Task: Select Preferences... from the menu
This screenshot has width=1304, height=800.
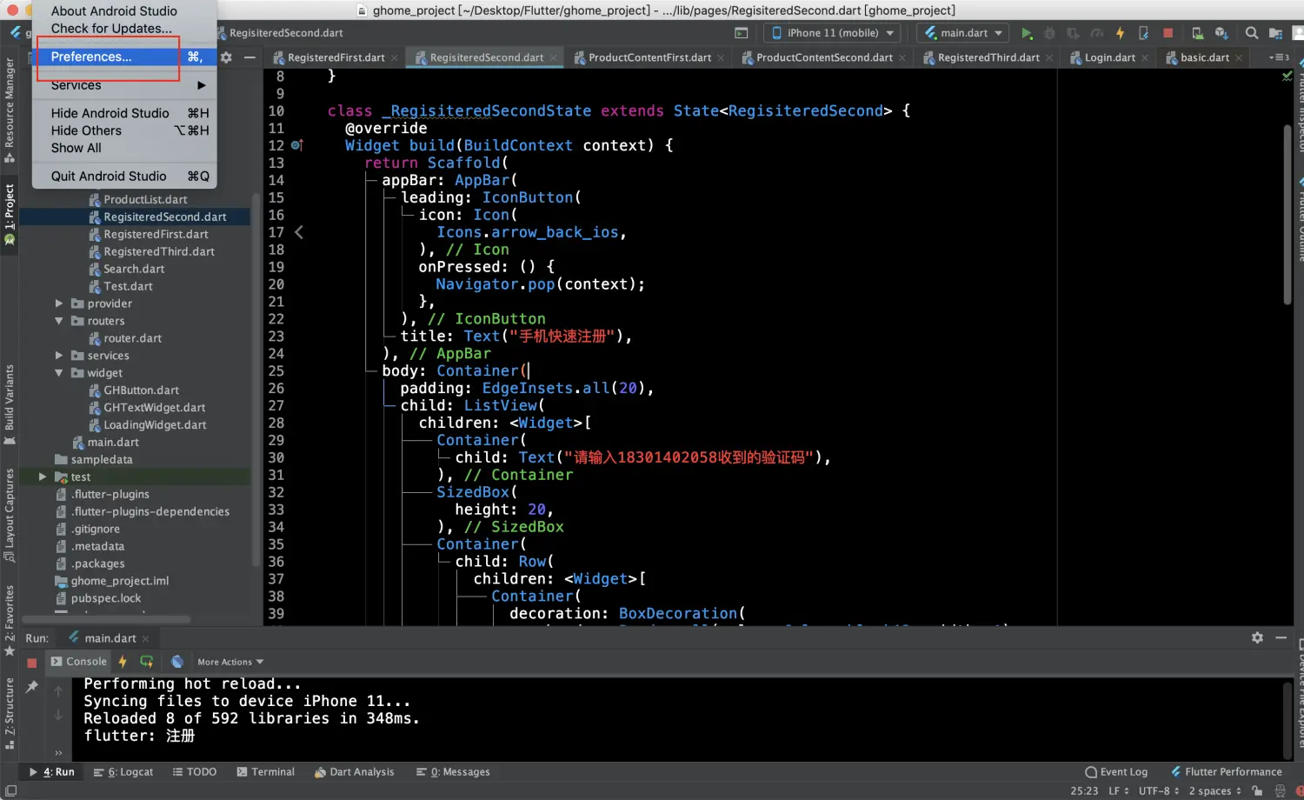Action: 124,57
